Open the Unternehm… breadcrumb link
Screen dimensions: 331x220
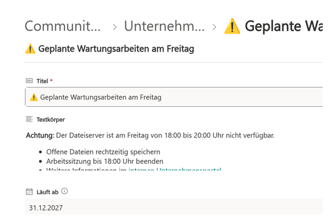pyautogui.click(x=164, y=26)
